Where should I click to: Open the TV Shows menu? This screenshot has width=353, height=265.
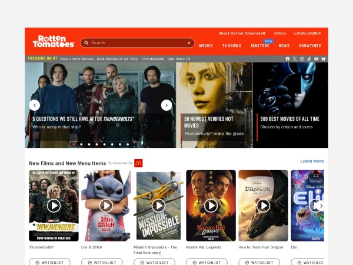(x=232, y=46)
